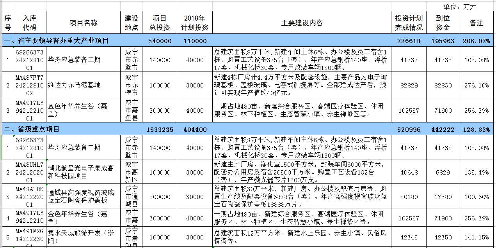Image resolution: width=496 pixels, height=248 pixels.
Task: Select the total investment cell 540000
Action: 160,41
